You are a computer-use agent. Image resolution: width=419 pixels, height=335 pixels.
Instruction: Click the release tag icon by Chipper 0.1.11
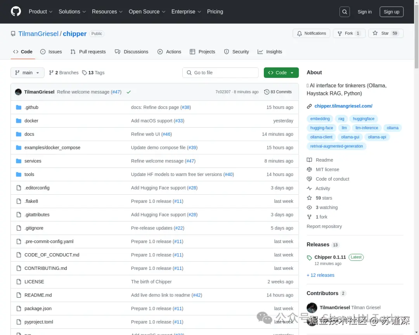(309, 258)
